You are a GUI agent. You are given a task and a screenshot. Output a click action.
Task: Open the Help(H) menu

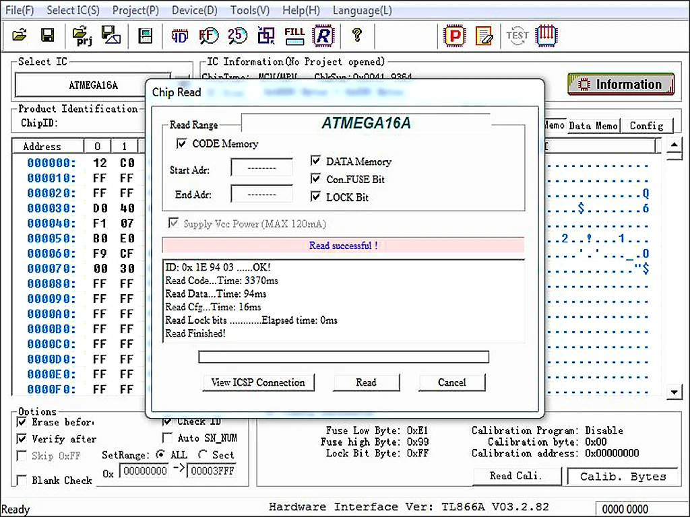click(x=301, y=10)
